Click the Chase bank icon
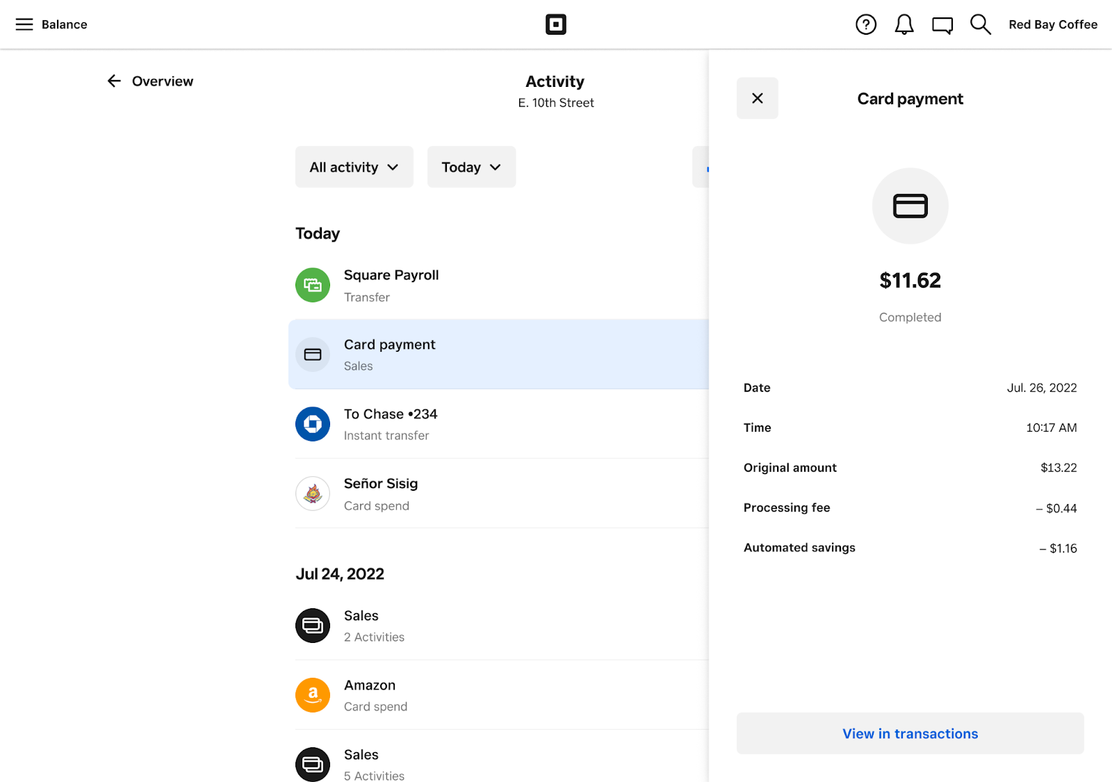This screenshot has height=782, width=1112. click(312, 424)
